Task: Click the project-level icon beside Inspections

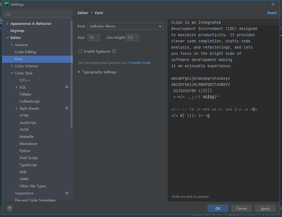Action: pos(67,193)
